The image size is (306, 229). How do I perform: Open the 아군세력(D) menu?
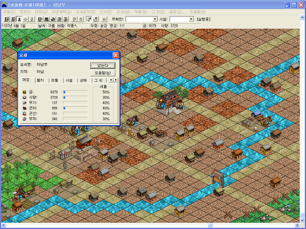pos(62,12)
